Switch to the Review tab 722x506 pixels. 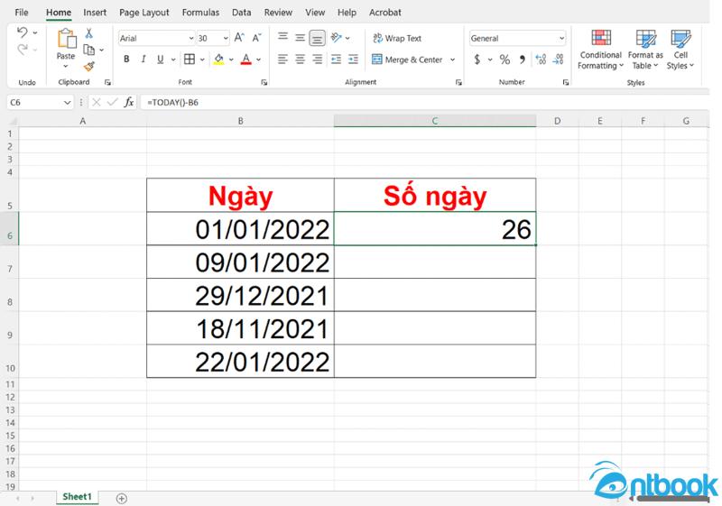pos(278,13)
